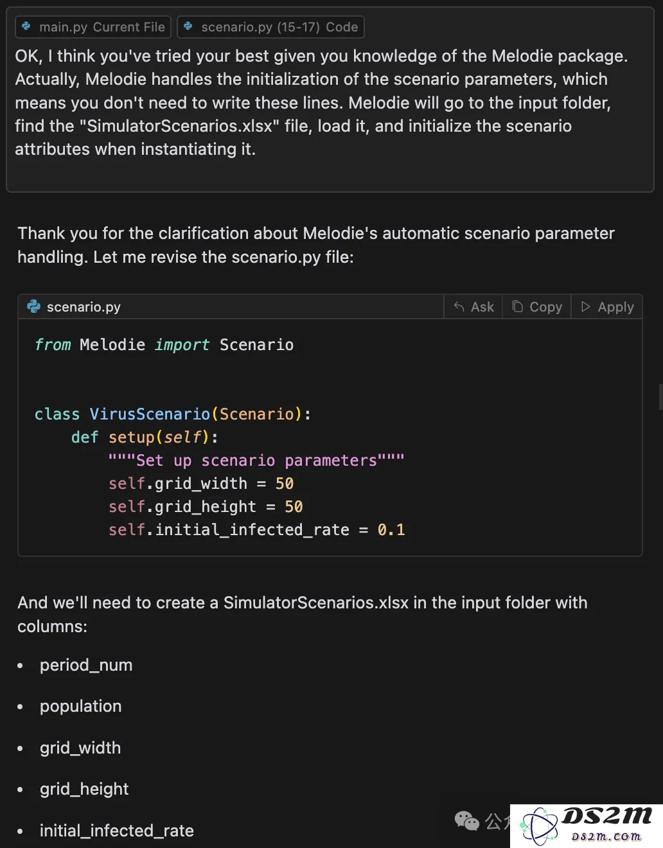Click the 'def setup(self):' line
The height and width of the screenshot is (848, 663).
[145, 437]
